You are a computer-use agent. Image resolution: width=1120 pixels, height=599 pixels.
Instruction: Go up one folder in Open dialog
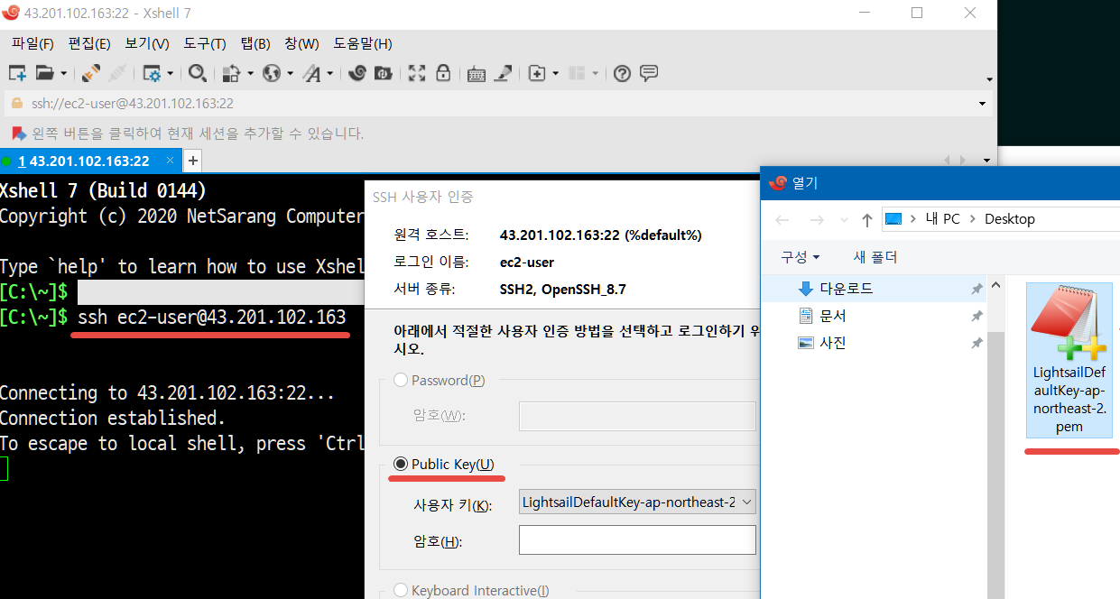click(867, 219)
